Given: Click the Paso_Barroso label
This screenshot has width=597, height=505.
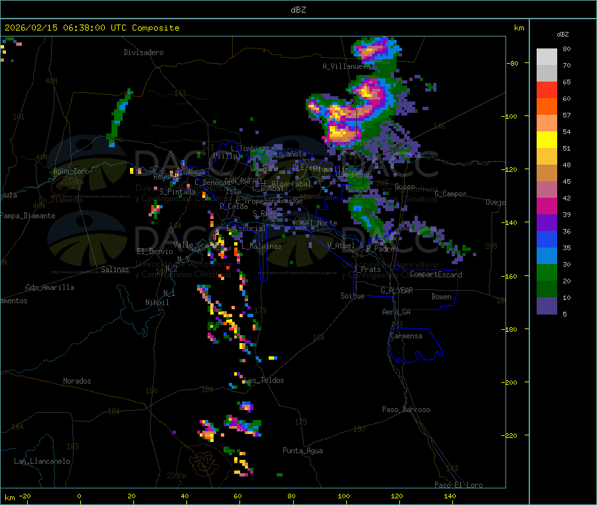Looking at the screenshot, I should (x=406, y=409).
